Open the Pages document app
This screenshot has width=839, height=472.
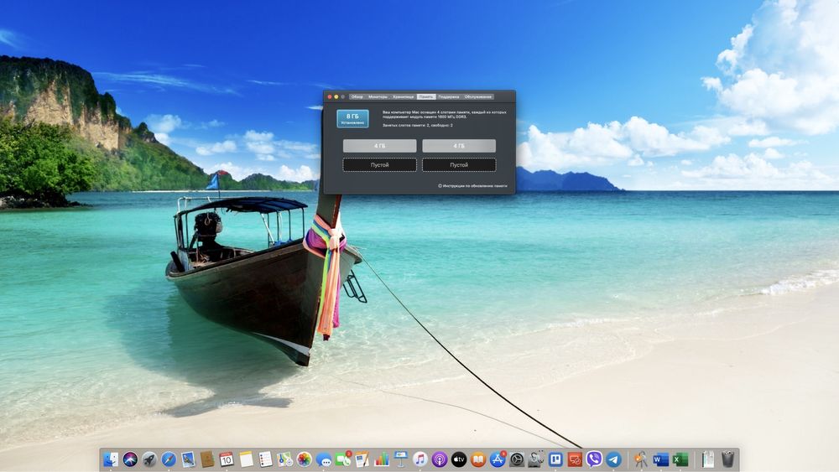coord(362,459)
